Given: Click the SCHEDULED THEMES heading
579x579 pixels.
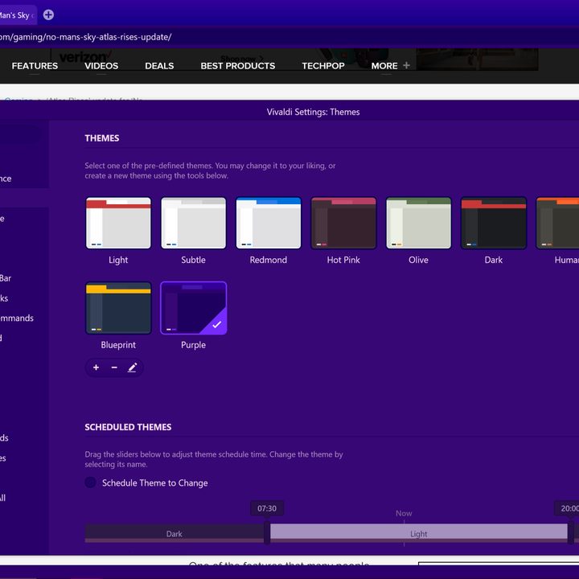Looking at the screenshot, I should 128,427.
